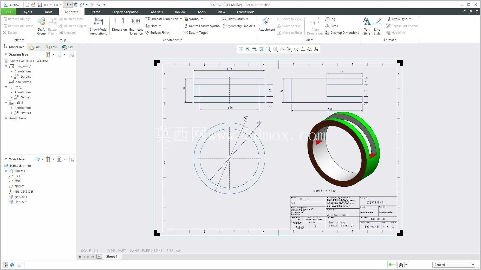Open the Draft Datum dropdown

tap(247, 19)
